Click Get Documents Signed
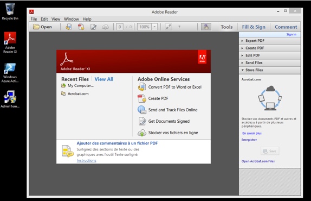Image resolution: width=311 pixels, height=201 pixels. [169, 121]
